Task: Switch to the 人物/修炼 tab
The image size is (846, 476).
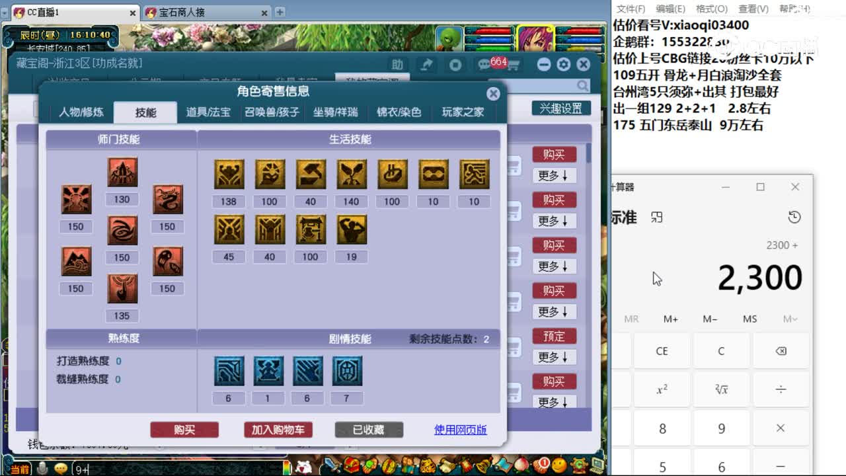Action: click(81, 112)
